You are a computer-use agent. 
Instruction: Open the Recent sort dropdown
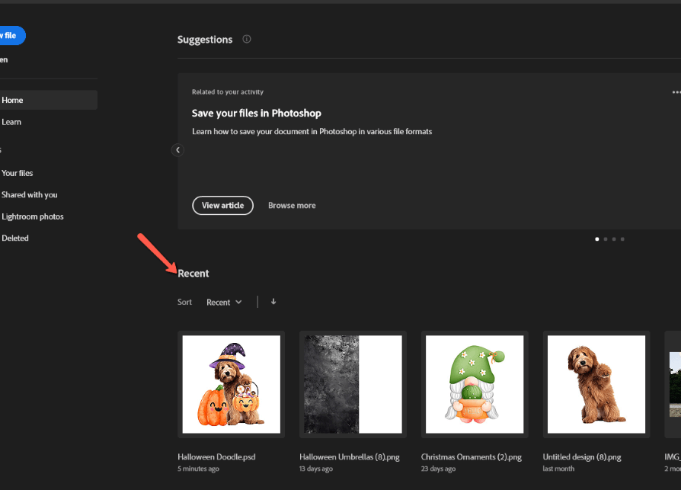[x=224, y=303]
